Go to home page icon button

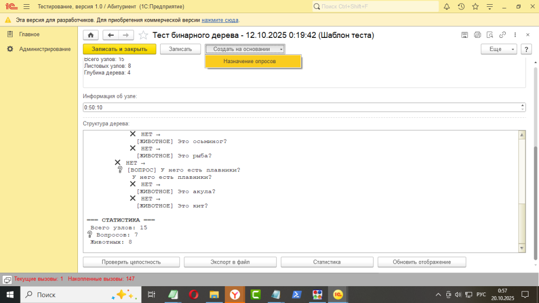point(91,35)
